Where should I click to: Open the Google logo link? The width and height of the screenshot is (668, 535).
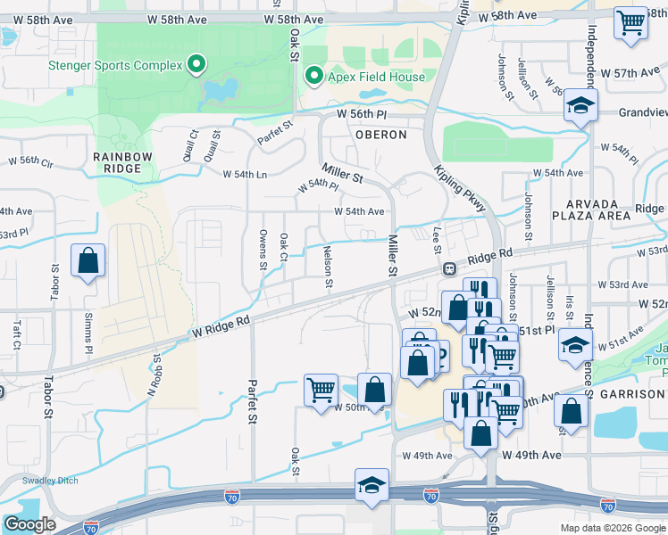point(29,524)
